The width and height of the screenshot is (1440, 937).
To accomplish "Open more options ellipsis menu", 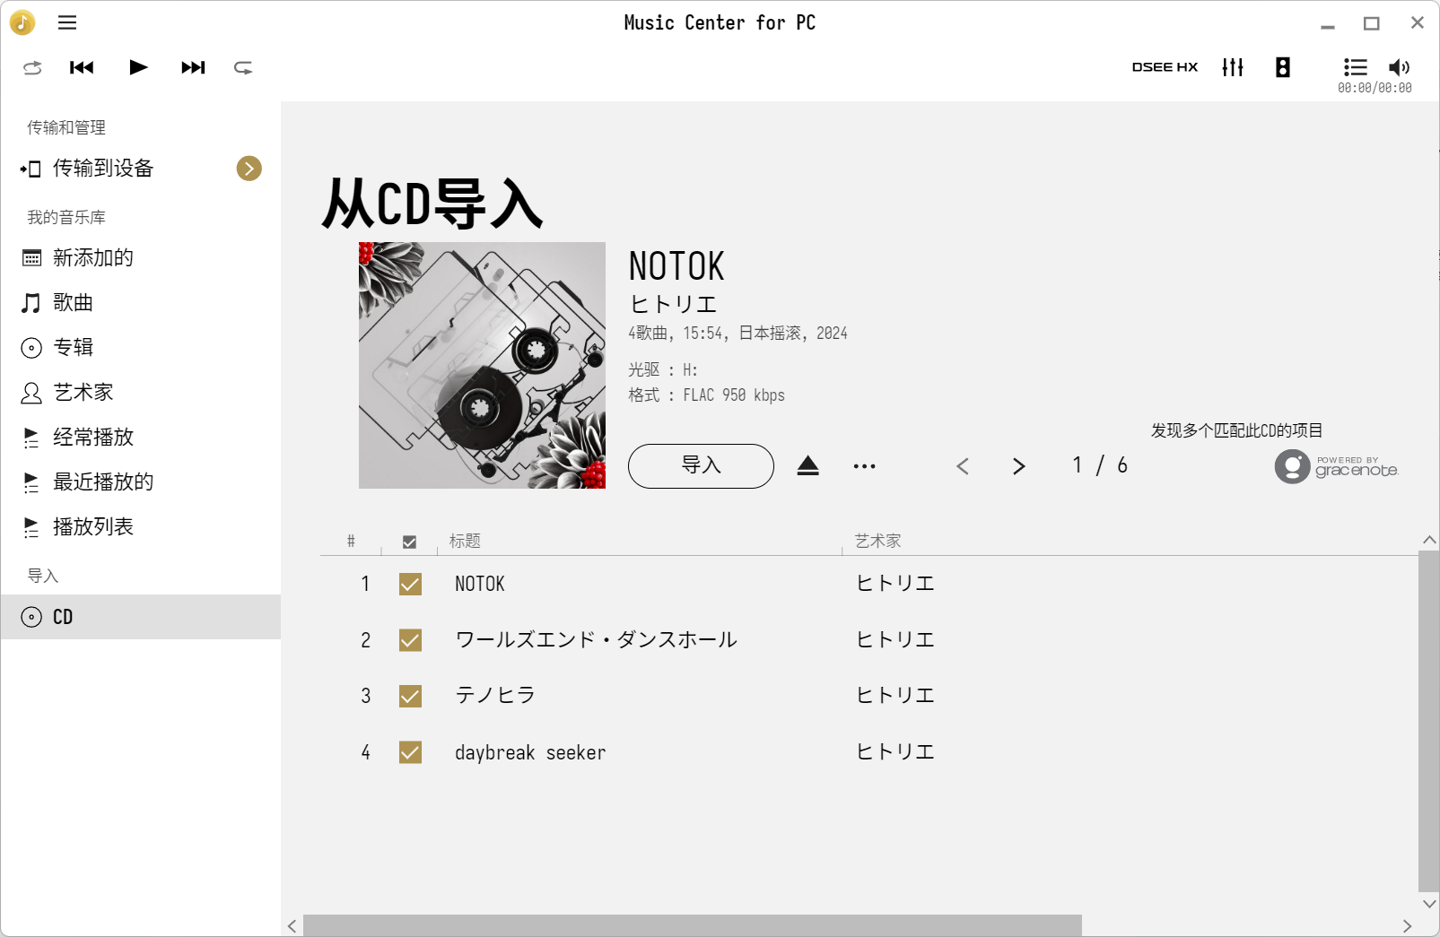I will coord(864,466).
